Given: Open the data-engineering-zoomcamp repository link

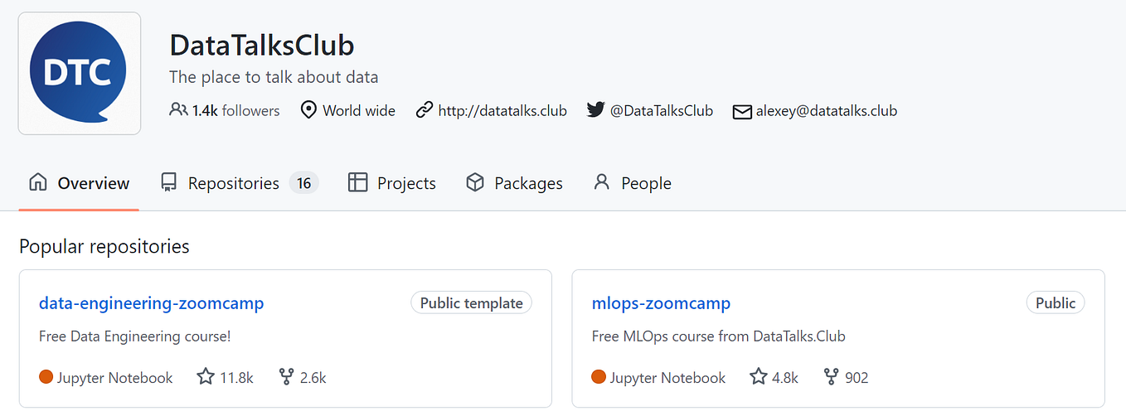Looking at the screenshot, I should point(151,303).
